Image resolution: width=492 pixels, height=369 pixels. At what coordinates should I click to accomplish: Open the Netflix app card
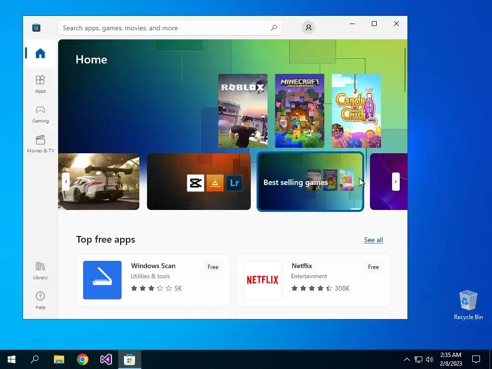313,280
